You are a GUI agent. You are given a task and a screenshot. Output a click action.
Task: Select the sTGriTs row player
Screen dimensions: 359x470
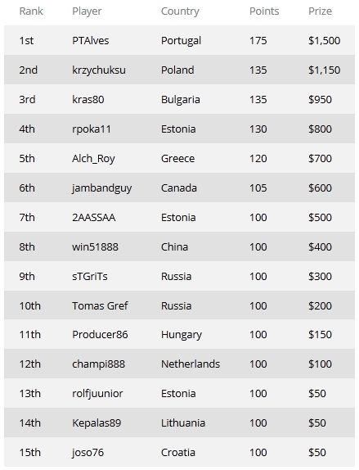pos(90,276)
